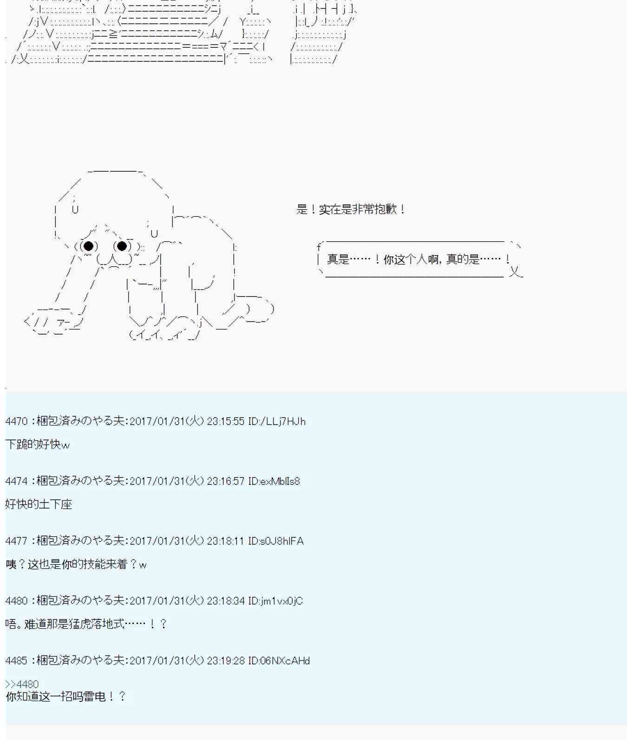
Task: Click the >>4480 reply anchor link
Action: [x=22, y=684]
